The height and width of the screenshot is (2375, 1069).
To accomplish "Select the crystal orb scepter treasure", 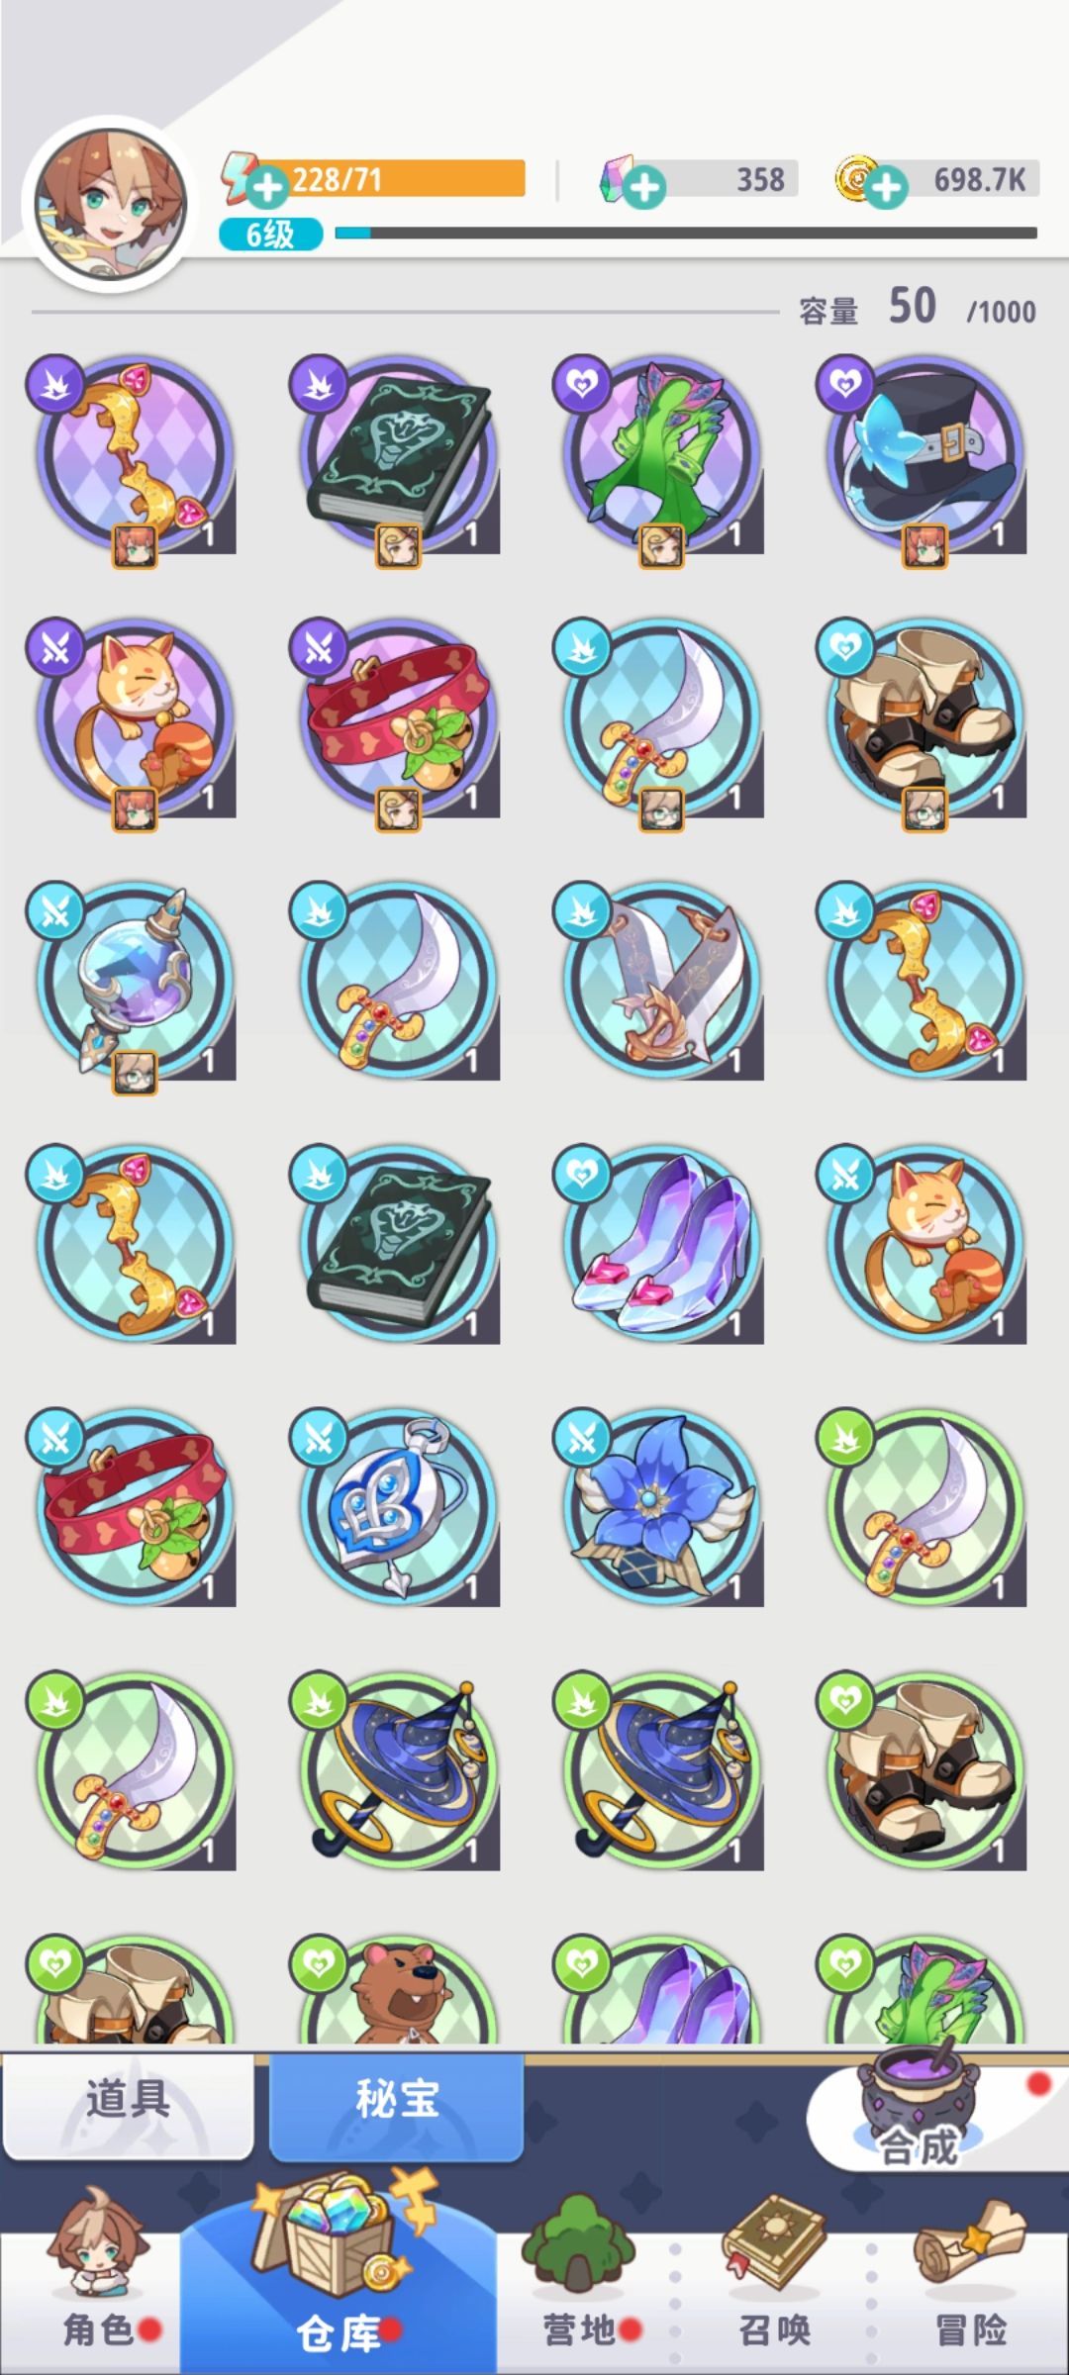I will pyautogui.click(x=134, y=982).
